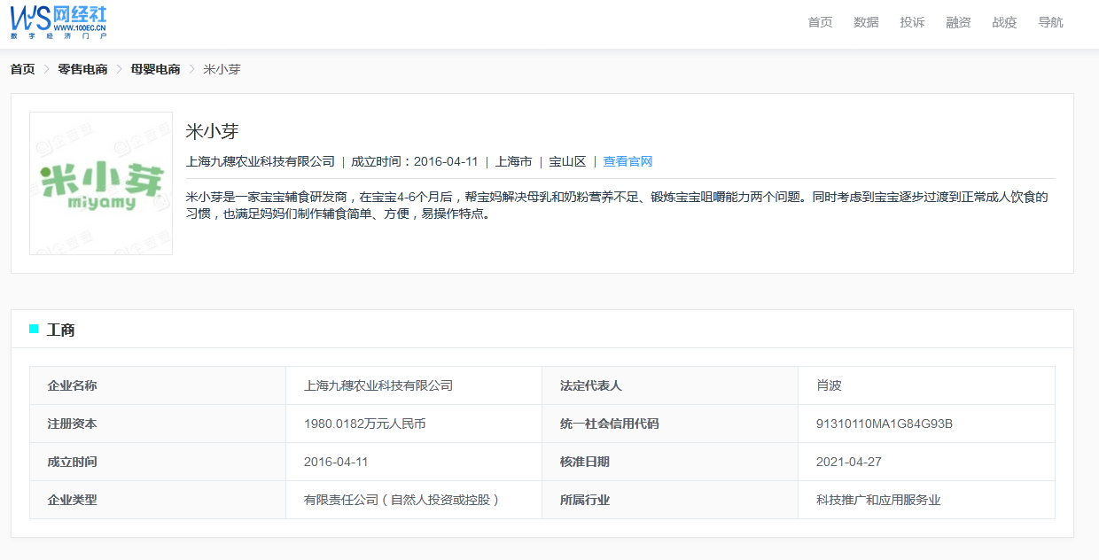Open the 数据 navigation item

[866, 22]
